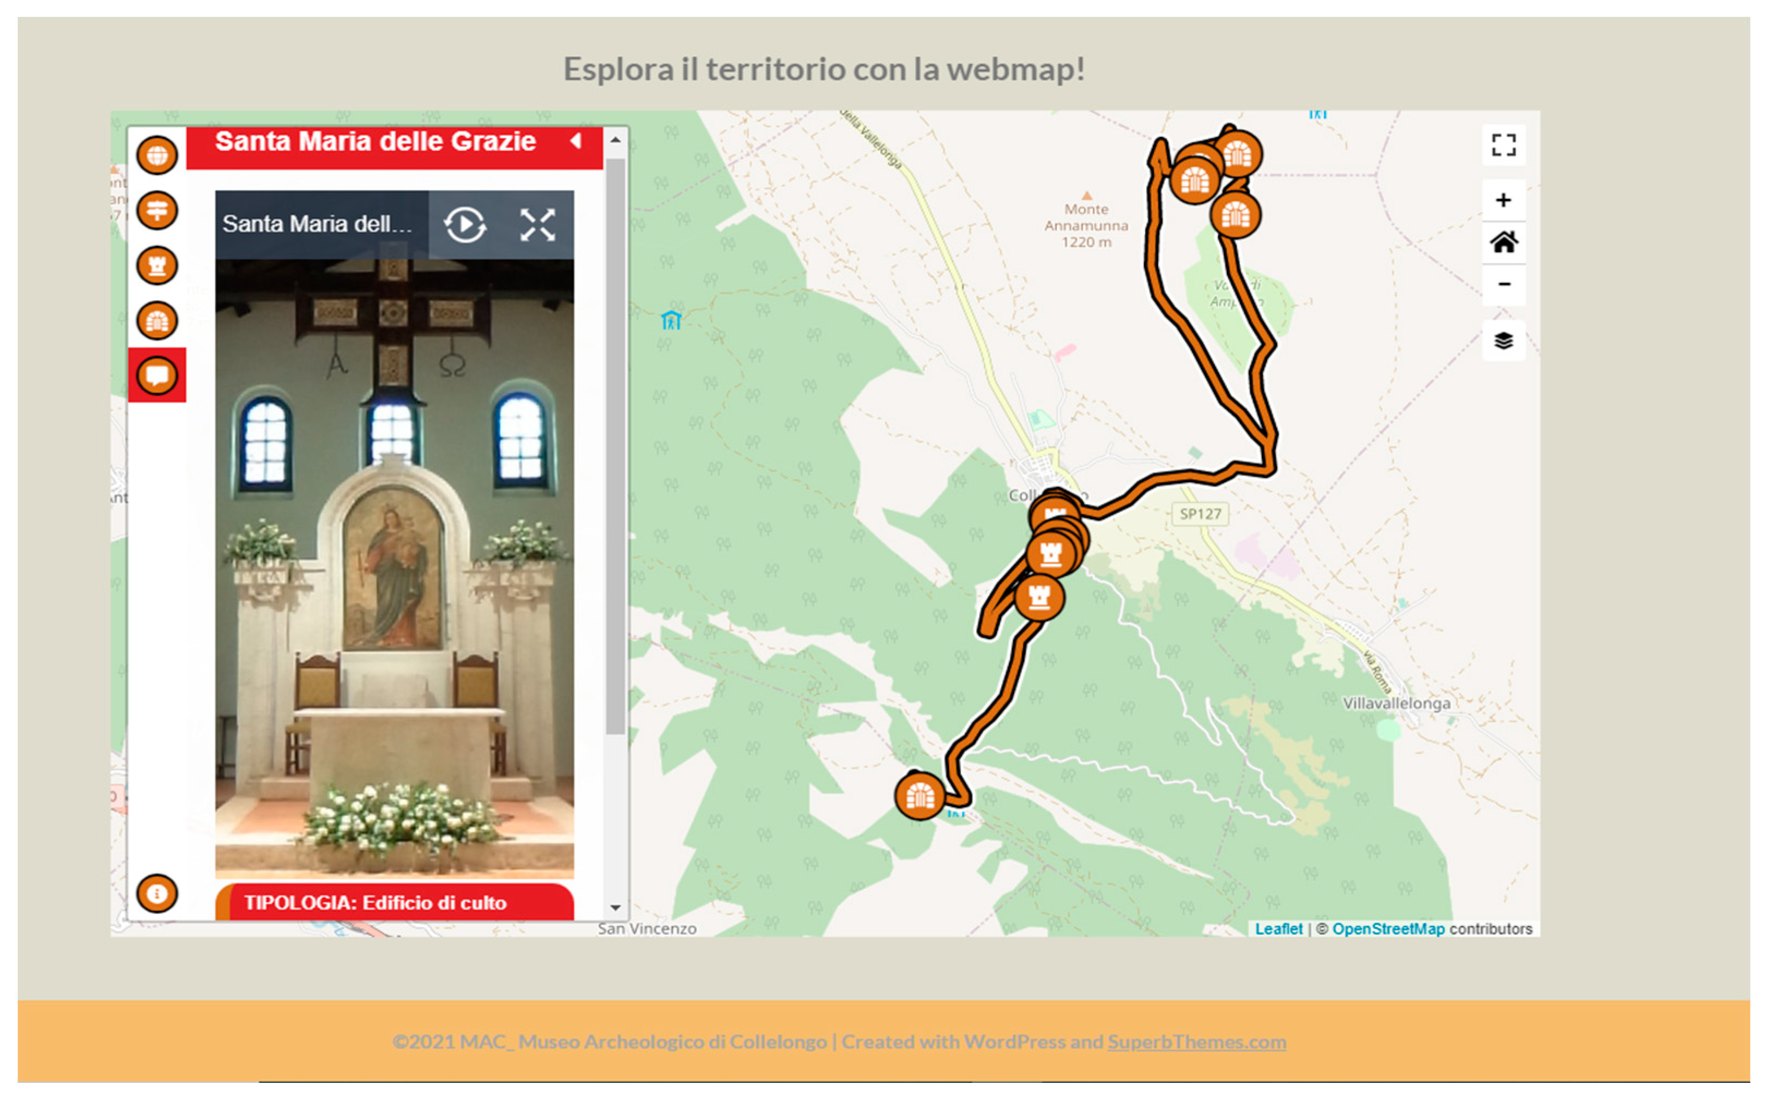Open the OpenStreetMap contributors link
This screenshot has width=1767, height=1103.
coord(1388,929)
